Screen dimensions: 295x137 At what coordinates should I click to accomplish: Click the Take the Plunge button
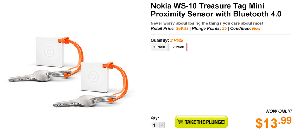[201, 122]
